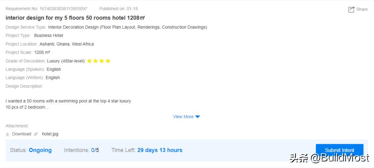Image resolution: width=374 pixels, height=168 pixels.
Task: Click the first yellow rating star
Action: 89,61
